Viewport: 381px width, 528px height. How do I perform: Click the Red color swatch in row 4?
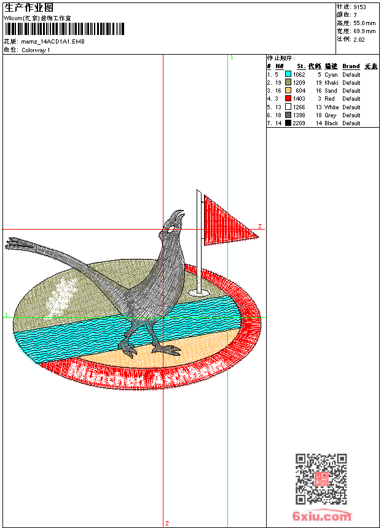(288, 98)
